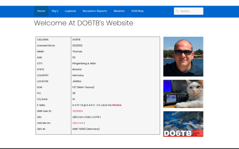Select city Klingenberg A. Main
239x149 pixels.
84,64
